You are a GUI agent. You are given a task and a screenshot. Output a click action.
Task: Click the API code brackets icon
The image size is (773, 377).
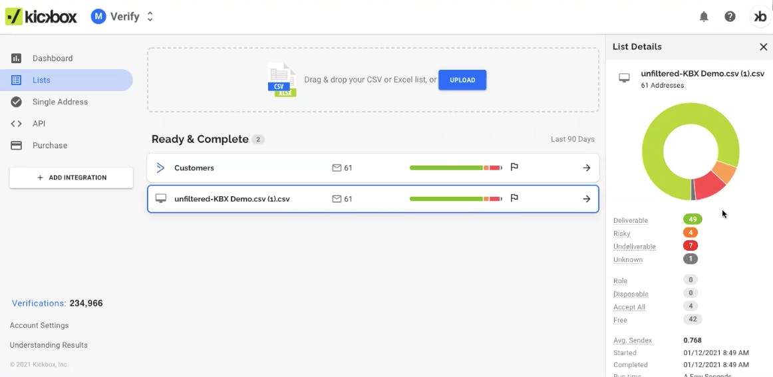[16, 124]
